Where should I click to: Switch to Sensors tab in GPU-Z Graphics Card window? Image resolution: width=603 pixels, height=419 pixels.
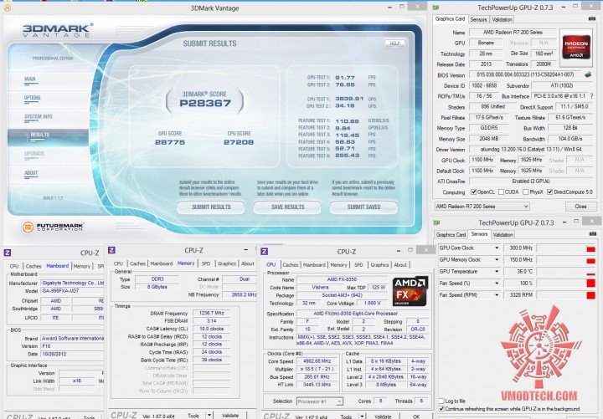pyautogui.click(x=478, y=19)
